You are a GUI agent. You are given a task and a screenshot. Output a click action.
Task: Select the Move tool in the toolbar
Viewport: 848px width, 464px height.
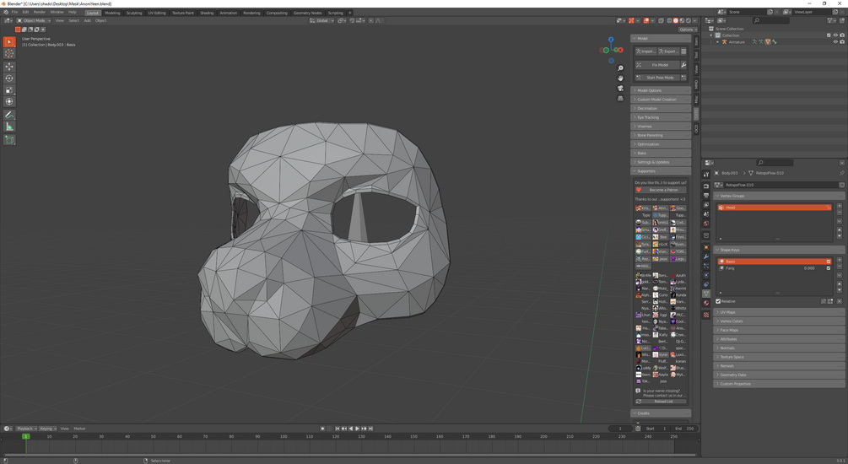point(9,67)
